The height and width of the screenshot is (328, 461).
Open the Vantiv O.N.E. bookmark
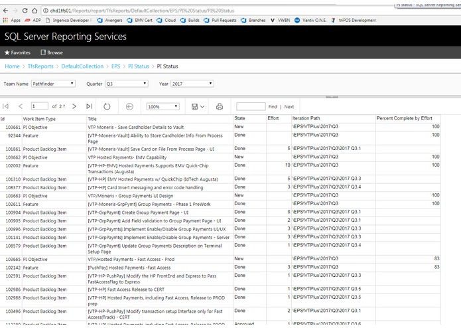point(310,21)
